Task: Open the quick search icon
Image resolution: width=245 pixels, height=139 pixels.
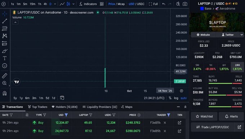Action: click(x=178, y=4)
